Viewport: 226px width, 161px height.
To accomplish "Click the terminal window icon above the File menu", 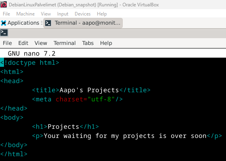I will click(x=4, y=33).
